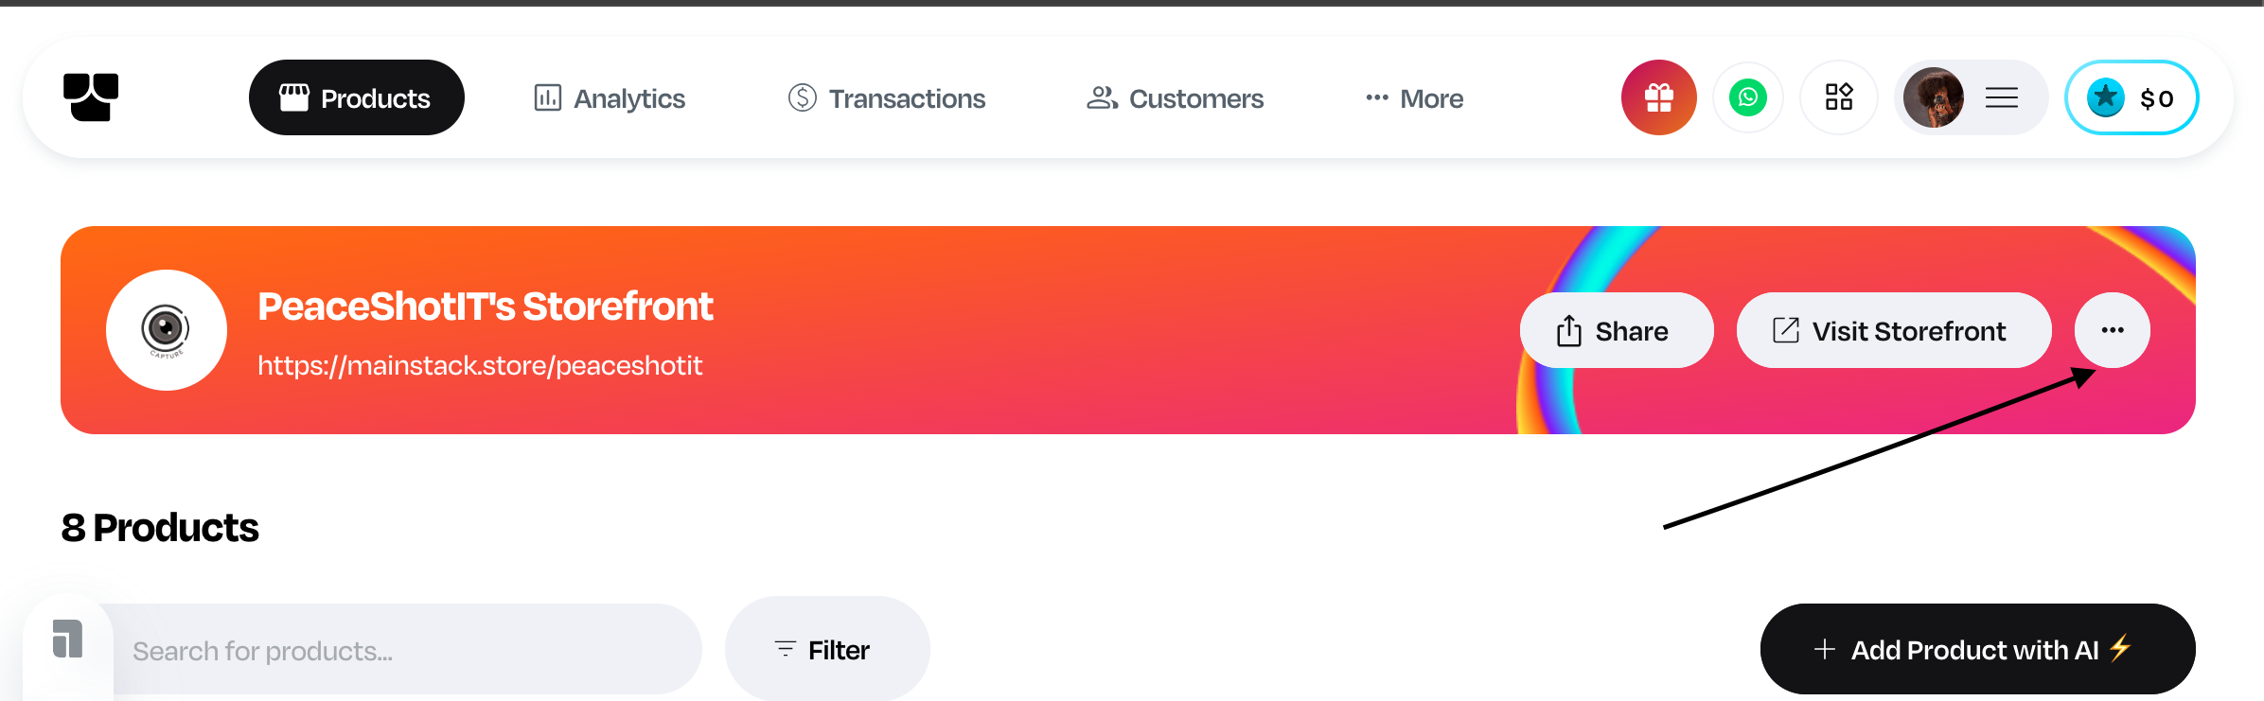Click Add Product with AI
This screenshot has width=2264, height=701.
coord(1976,650)
